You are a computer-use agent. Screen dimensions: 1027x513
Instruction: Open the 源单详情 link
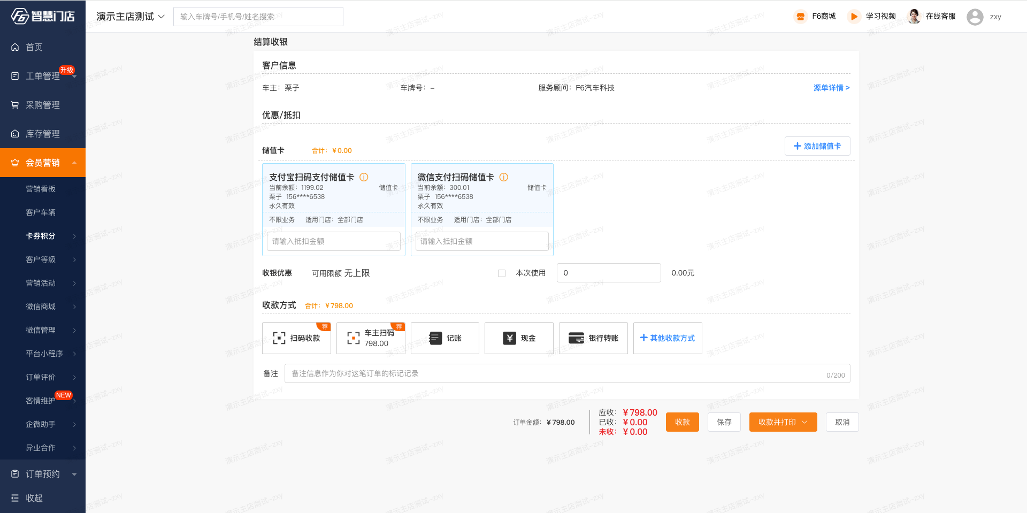click(x=831, y=88)
